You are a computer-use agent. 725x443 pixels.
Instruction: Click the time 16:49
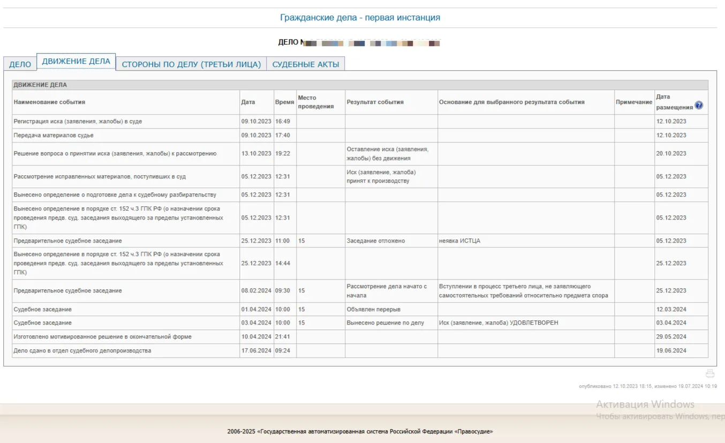(283, 122)
